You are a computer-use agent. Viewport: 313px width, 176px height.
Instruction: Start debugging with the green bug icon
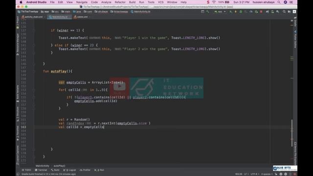point(241,12)
